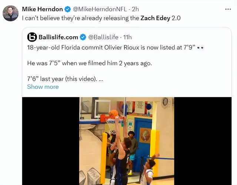Open the @Ballislife handle link
This screenshot has width=237, height=185.
pyautogui.click(x=103, y=37)
